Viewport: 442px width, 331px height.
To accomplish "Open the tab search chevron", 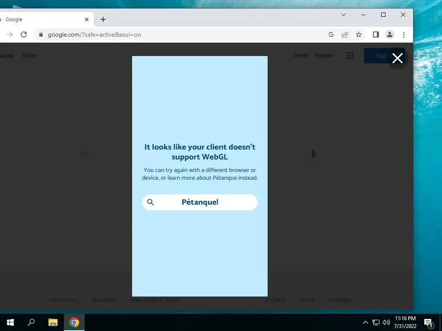I will pyautogui.click(x=344, y=15).
